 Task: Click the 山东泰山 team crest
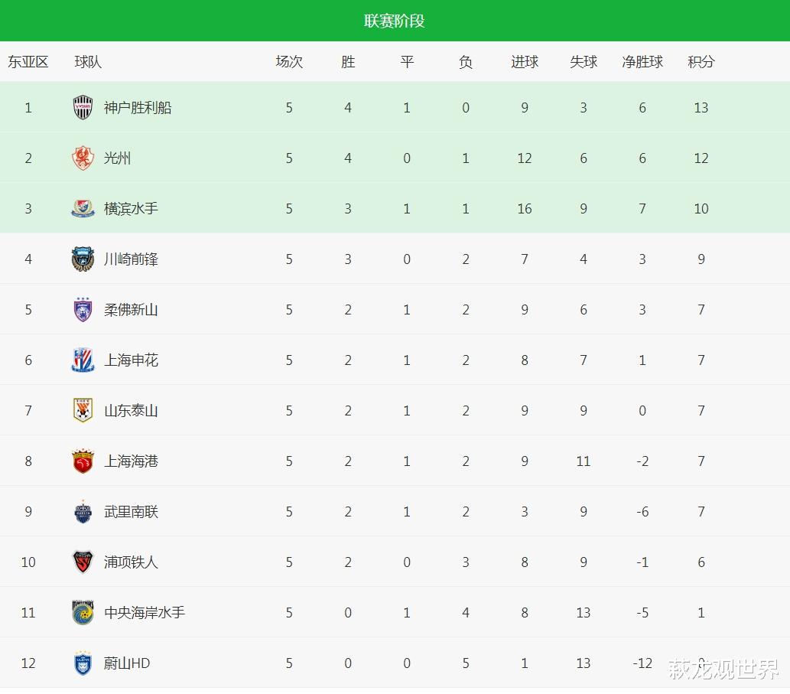click(83, 410)
